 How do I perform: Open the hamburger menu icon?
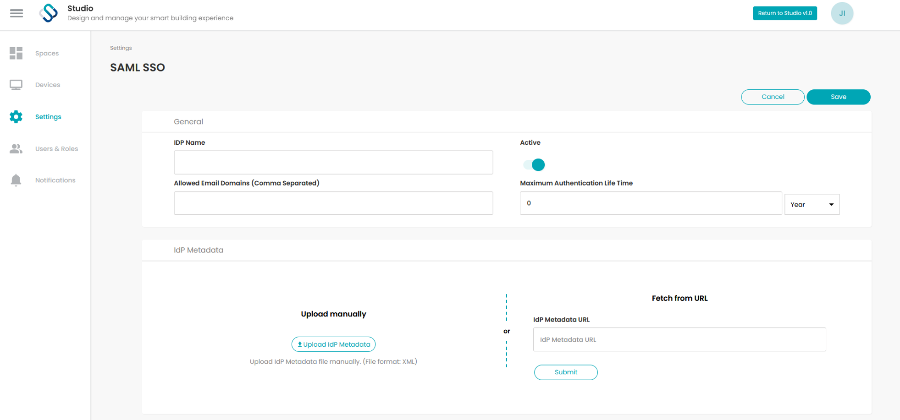point(17,13)
